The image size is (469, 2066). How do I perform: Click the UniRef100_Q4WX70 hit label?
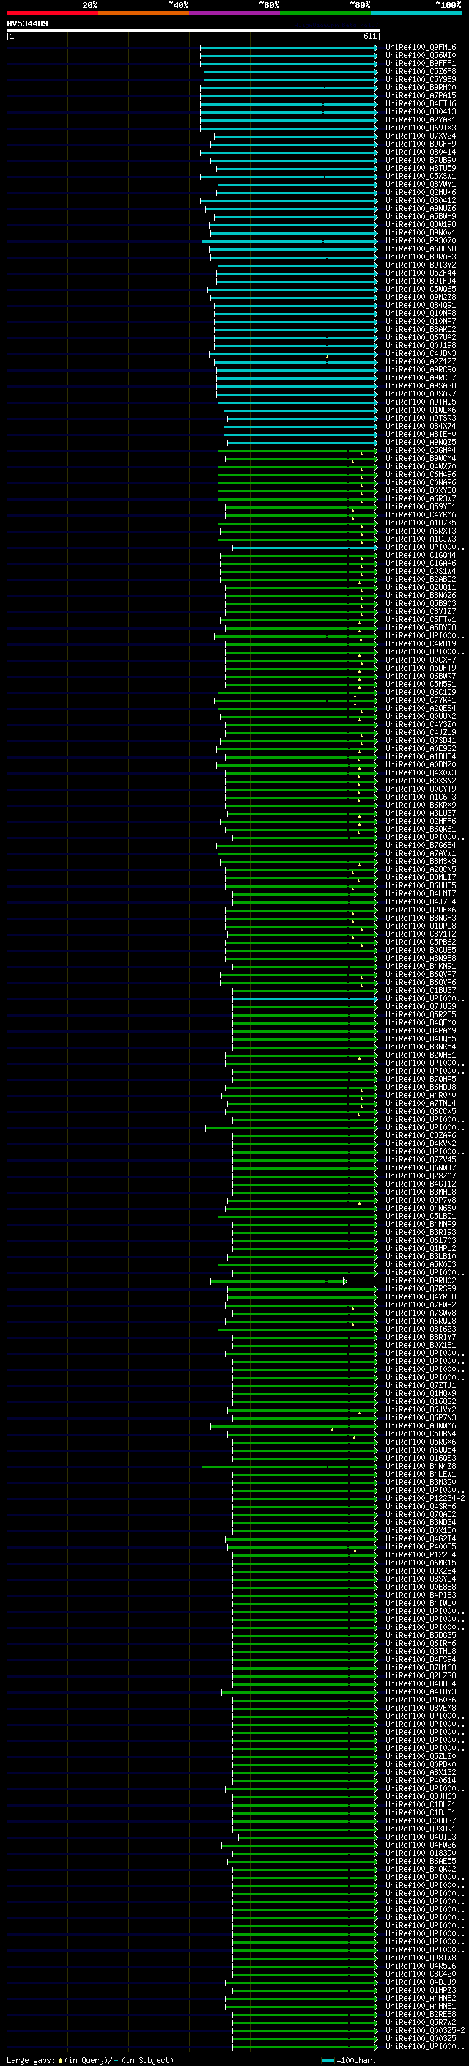(421, 467)
